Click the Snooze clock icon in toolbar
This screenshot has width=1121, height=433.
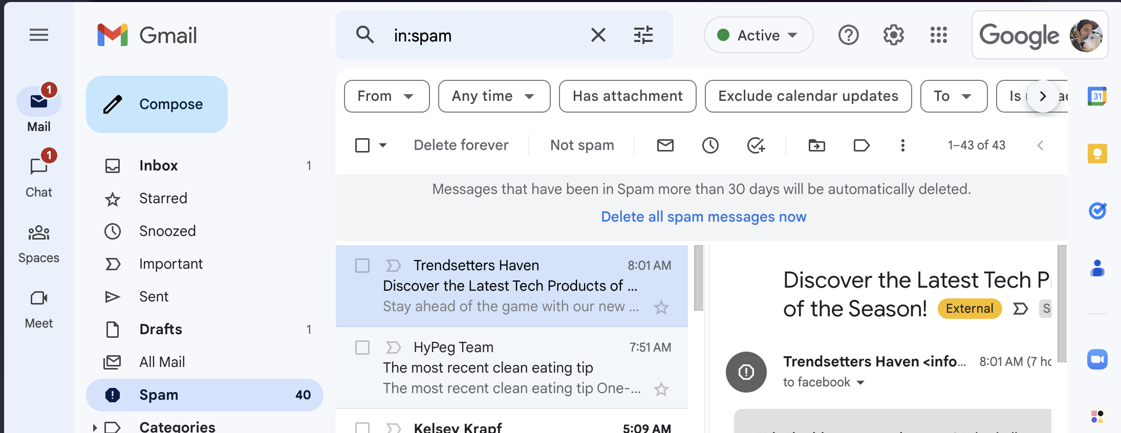(x=710, y=145)
